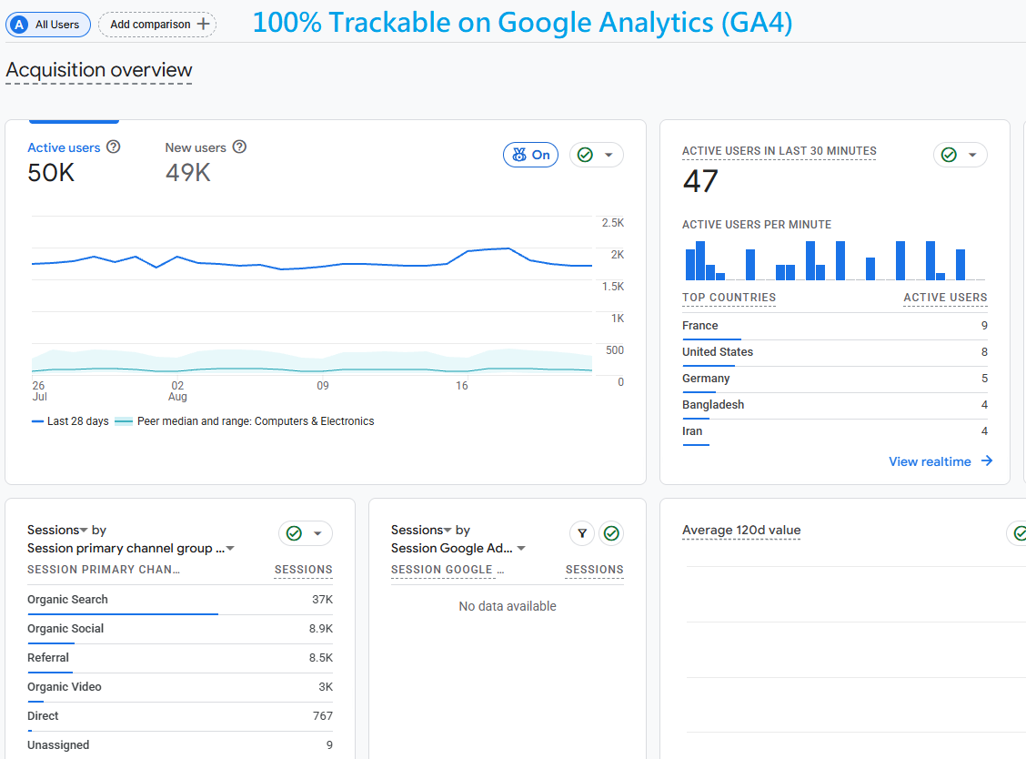This screenshot has height=759, width=1026.
Task: Open help icon next to New users
Action: click(239, 147)
